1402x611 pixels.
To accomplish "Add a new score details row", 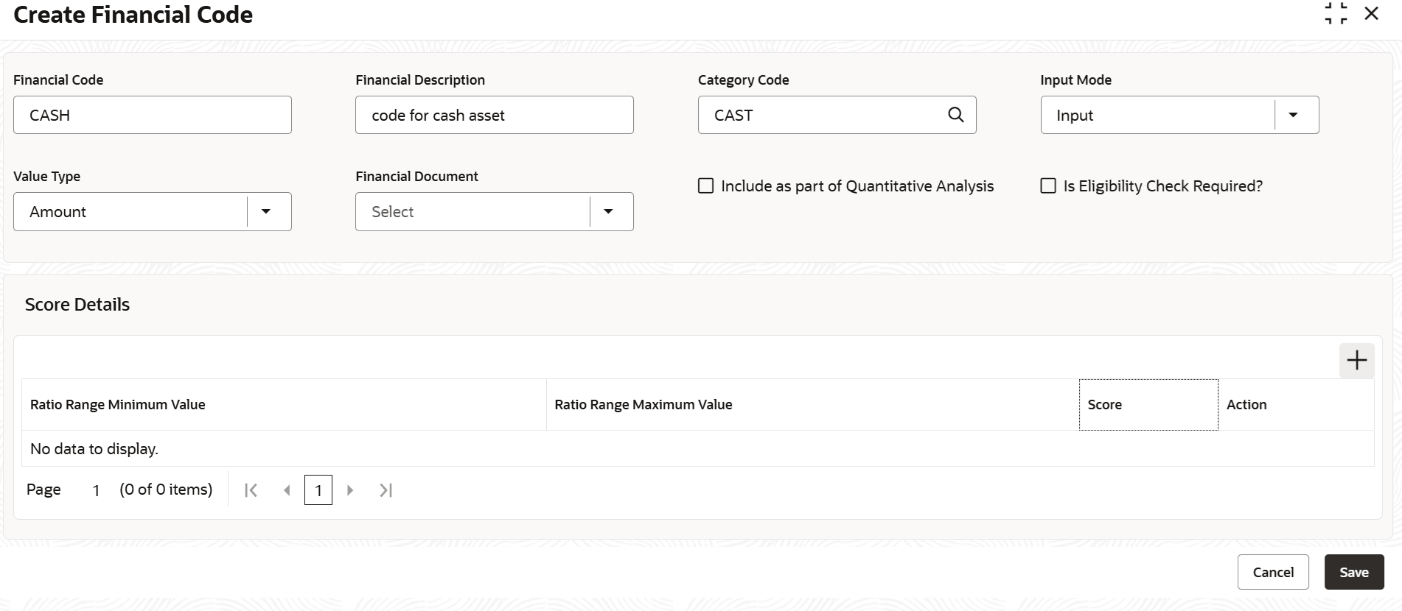I will [x=1356, y=360].
